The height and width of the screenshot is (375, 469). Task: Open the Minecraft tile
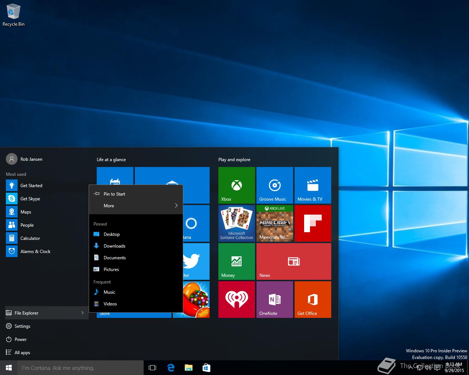point(275,223)
